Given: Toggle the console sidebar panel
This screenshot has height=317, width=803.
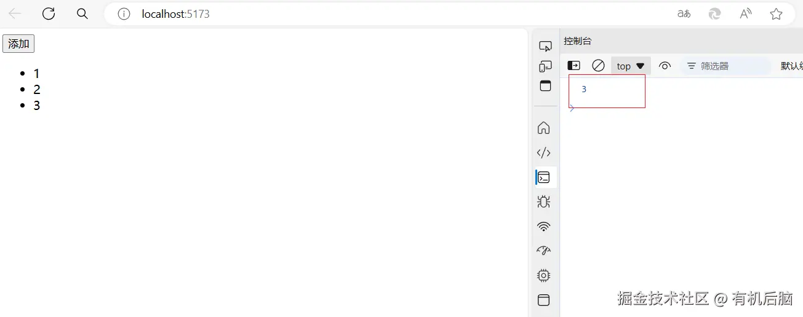Looking at the screenshot, I should [573, 66].
